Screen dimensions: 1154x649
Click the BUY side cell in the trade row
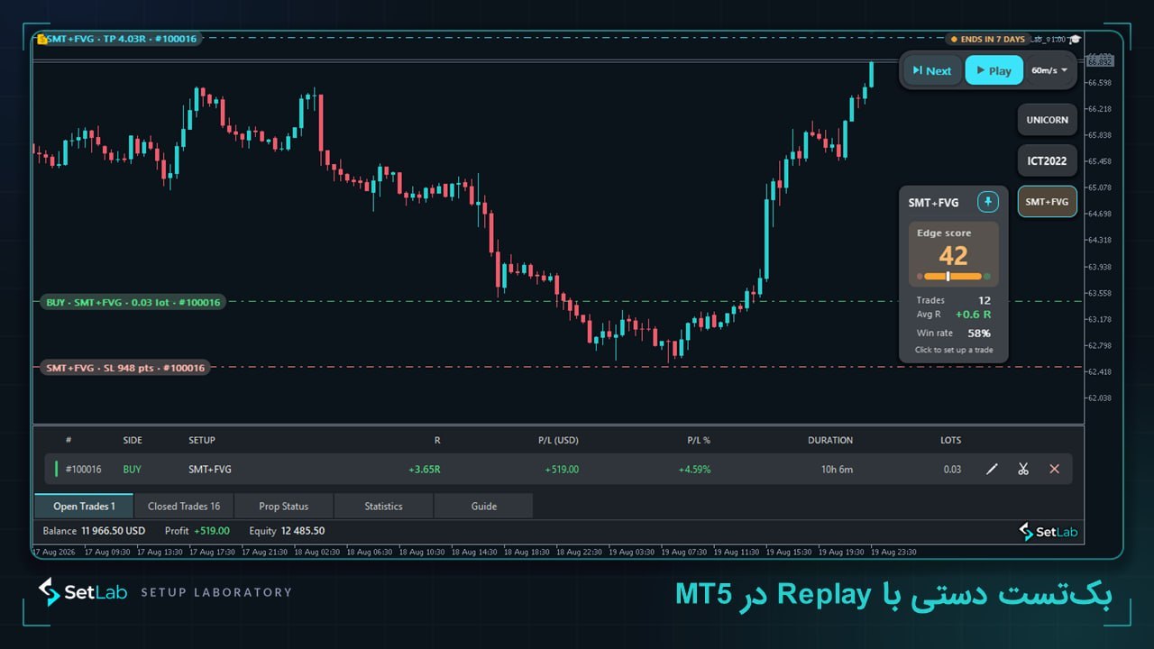(x=132, y=469)
